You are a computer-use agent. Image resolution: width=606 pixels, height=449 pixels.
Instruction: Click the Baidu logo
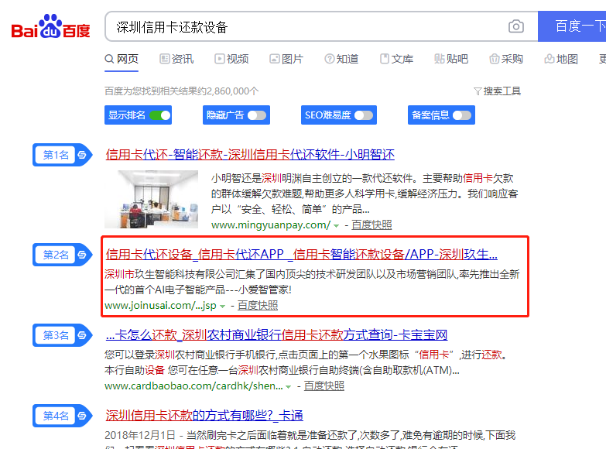click(x=50, y=26)
